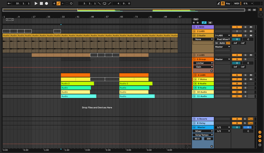The height and width of the screenshot is (153, 264).
Task: Toggle the Arrangement Loop switch
Action: (x=104, y=3)
